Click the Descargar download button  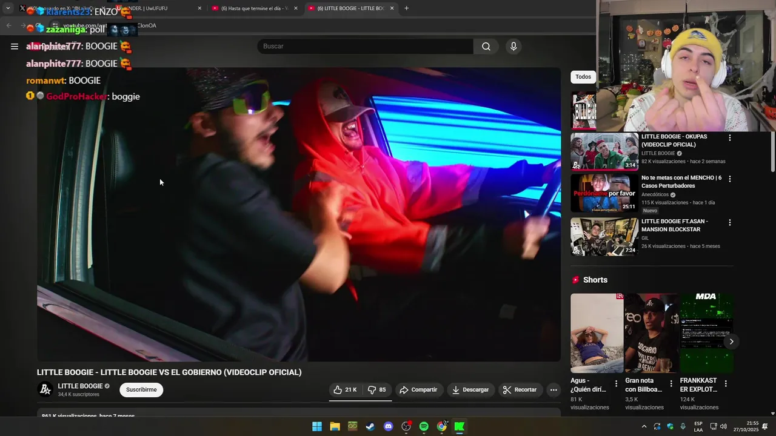(470, 389)
